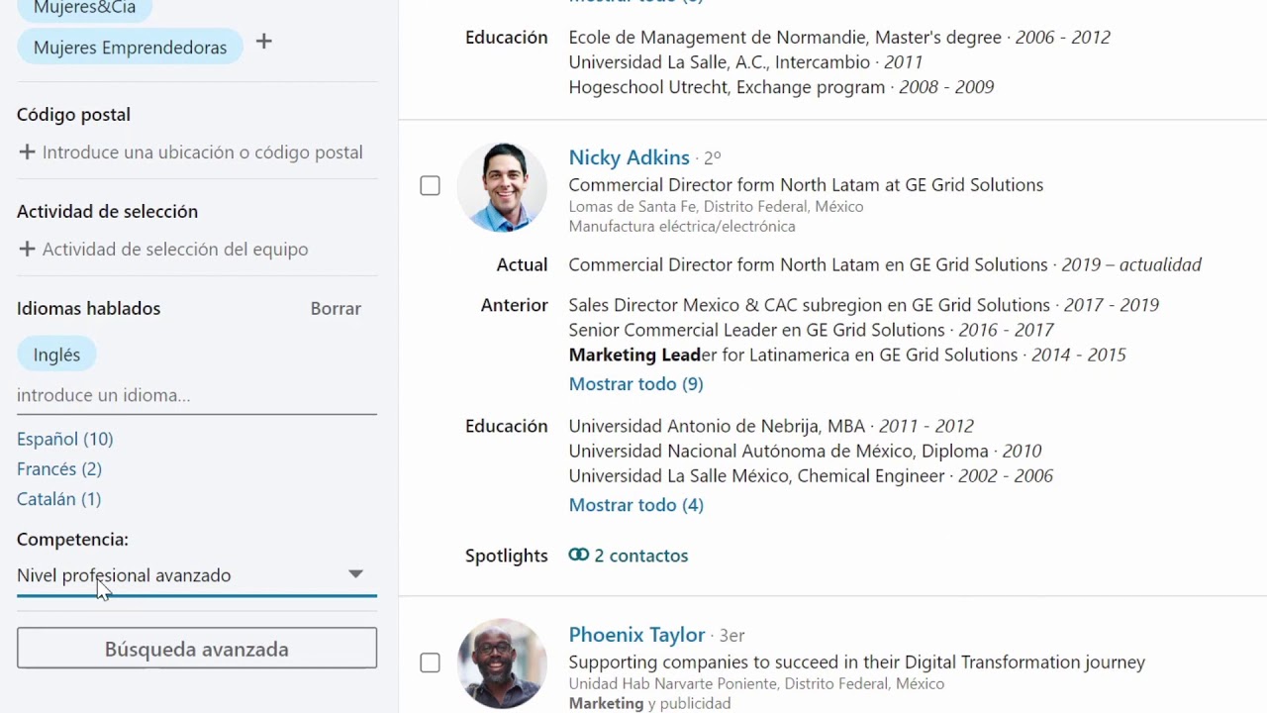Click Phoenix Taylor headline Digital Transformation text
Screen dimensions: 1267x713
tap(856, 662)
